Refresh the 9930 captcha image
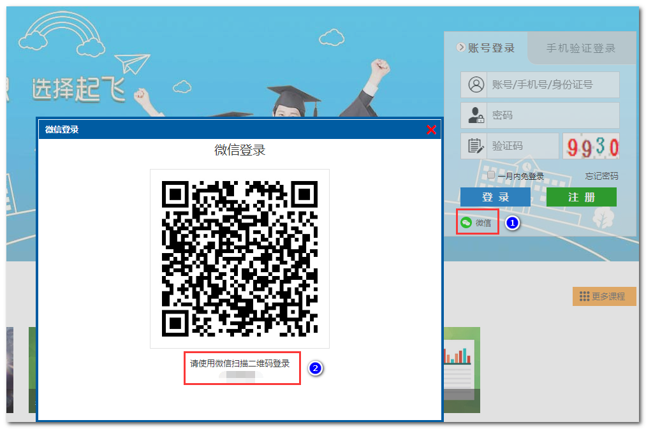646x429 pixels. click(591, 146)
